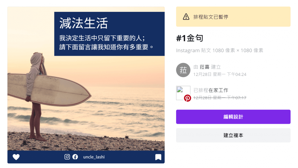Click the white heart icon on design
The image size is (298, 168).
coord(16,157)
